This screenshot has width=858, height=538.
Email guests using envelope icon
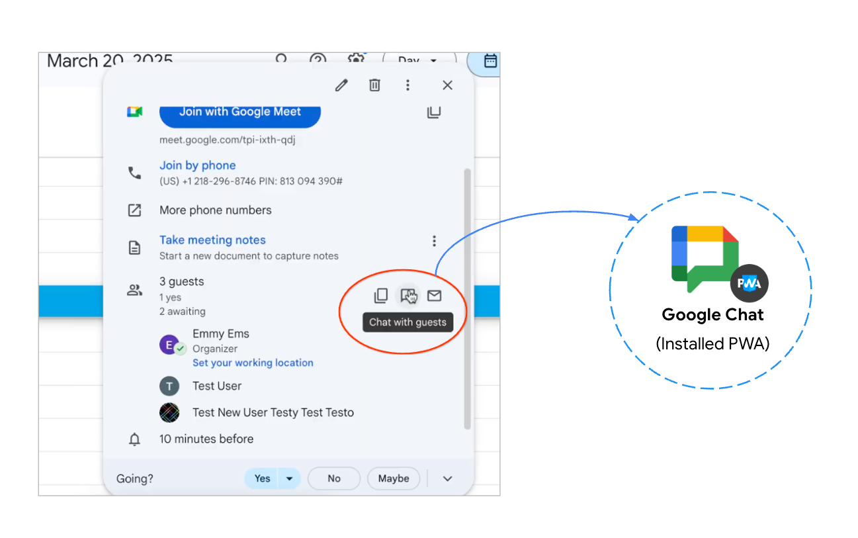[434, 296]
